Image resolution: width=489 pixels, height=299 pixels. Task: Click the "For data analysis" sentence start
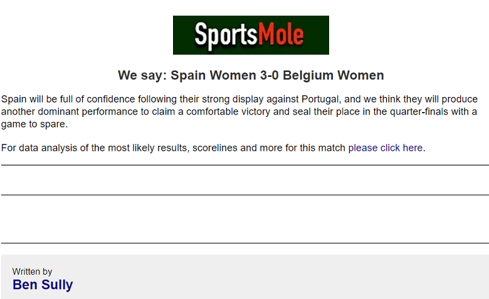(37, 148)
